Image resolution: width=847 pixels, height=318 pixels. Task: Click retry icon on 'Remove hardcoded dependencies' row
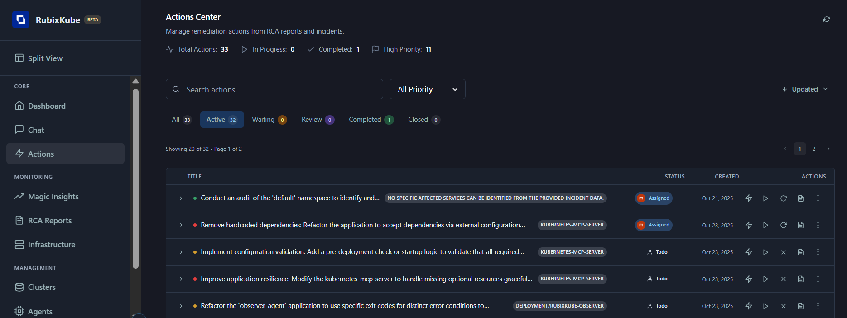(x=784, y=225)
